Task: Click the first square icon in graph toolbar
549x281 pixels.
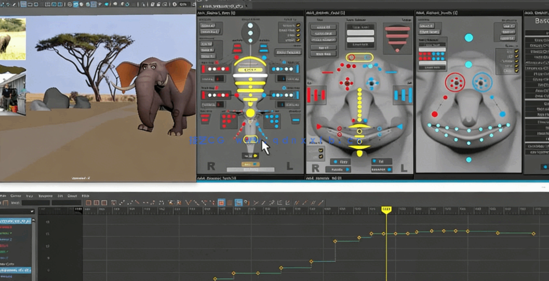Action: pos(88,203)
